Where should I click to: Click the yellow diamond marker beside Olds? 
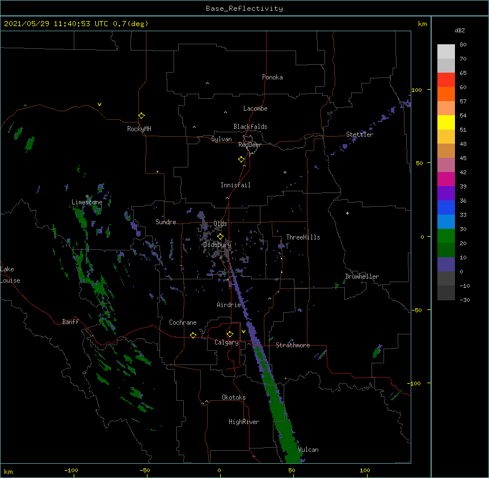(221, 237)
